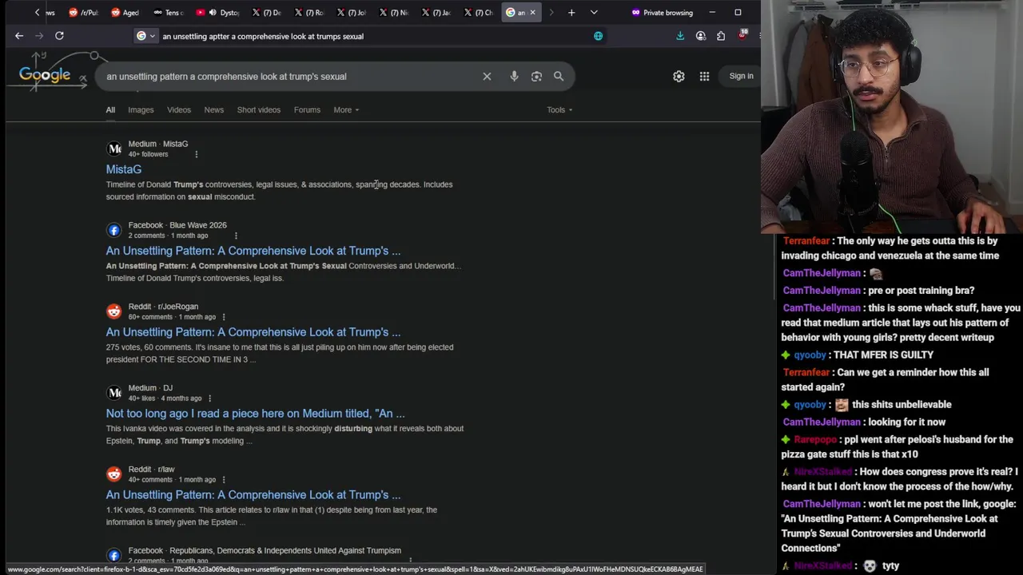Open the search engine selector in the address bar

pos(145,36)
